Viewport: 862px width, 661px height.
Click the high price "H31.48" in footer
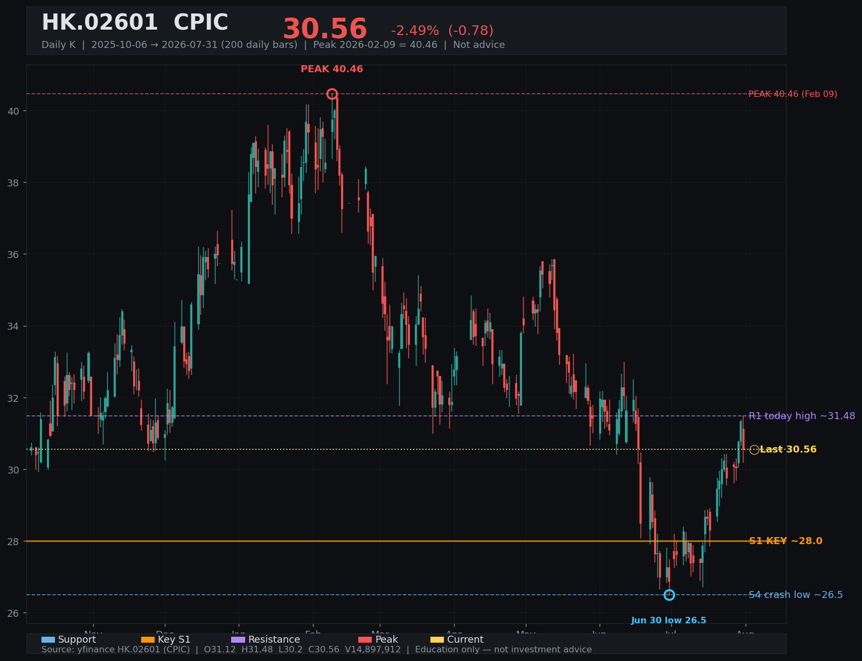click(x=258, y=650)
